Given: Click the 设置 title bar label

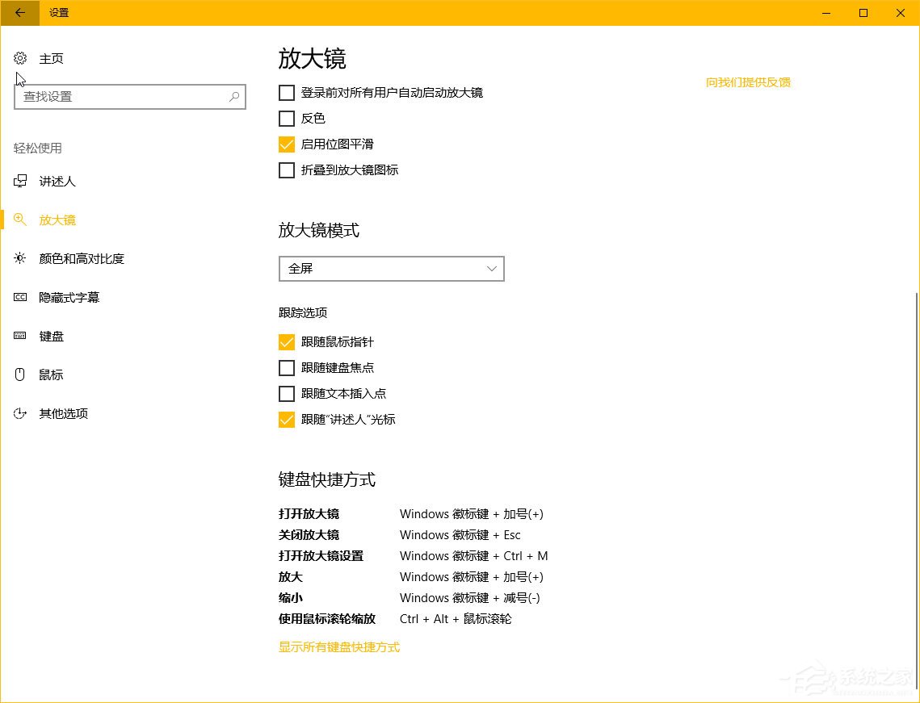Looking at the screenshot, I should click(x=58, y=13).
